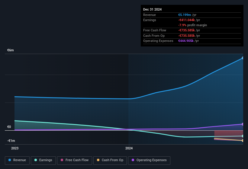Click the -€411.044k earnings value
248x169 pixels.
pos(186,20)
